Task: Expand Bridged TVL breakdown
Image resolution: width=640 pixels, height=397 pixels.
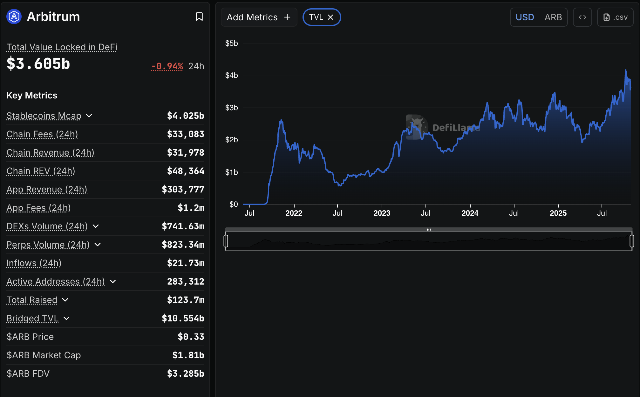Action: click(x=66, y=318)
